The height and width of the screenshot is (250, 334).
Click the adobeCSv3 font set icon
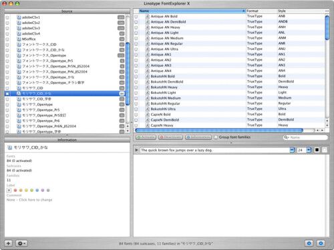(19, 28)
